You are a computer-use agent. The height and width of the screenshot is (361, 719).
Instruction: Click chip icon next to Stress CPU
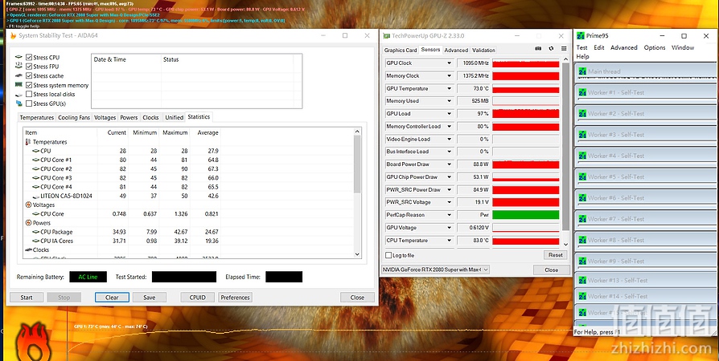tap(18, 57)
